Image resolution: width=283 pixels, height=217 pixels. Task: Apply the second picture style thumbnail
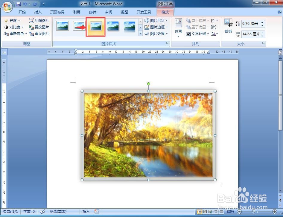point(79,26)
